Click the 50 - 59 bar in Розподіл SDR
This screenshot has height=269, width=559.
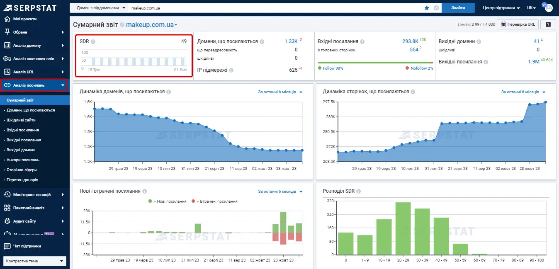(460, 249)
